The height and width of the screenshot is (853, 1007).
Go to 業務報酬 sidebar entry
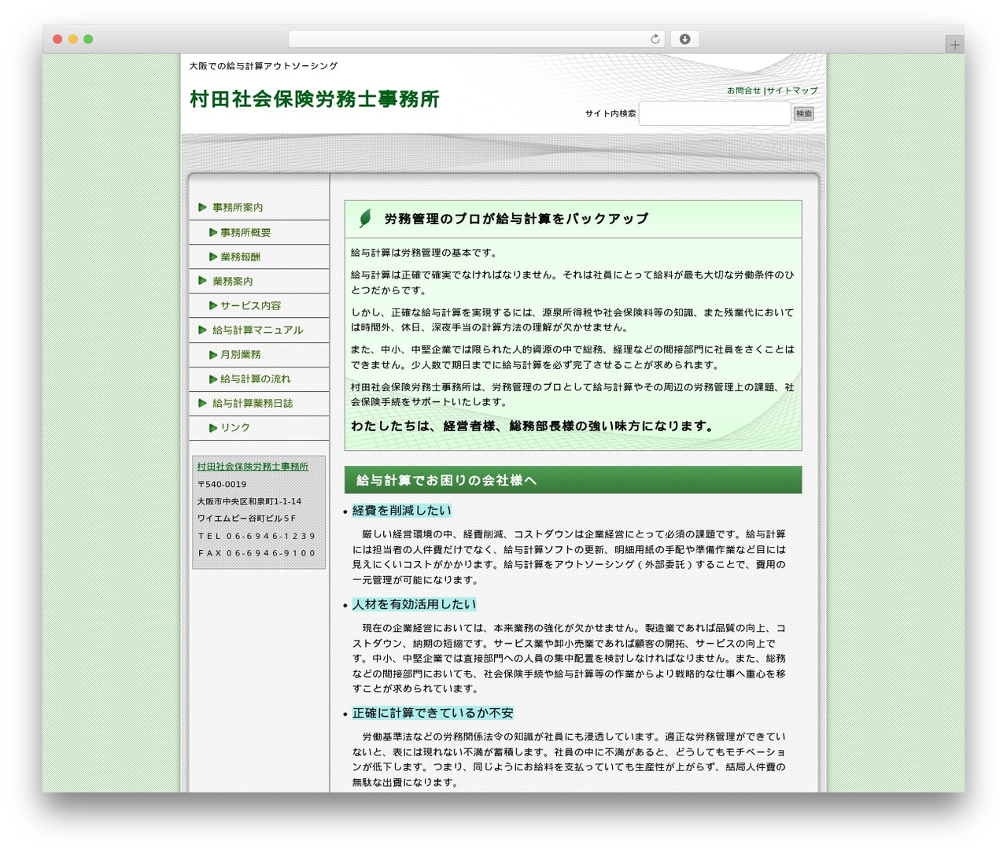click(240, 257)
